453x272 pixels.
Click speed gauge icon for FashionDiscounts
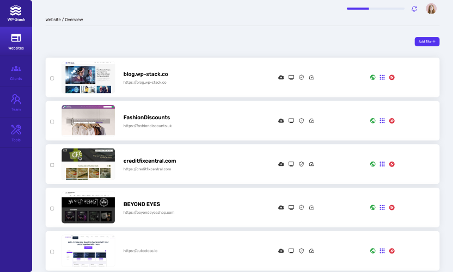(311, 121)
